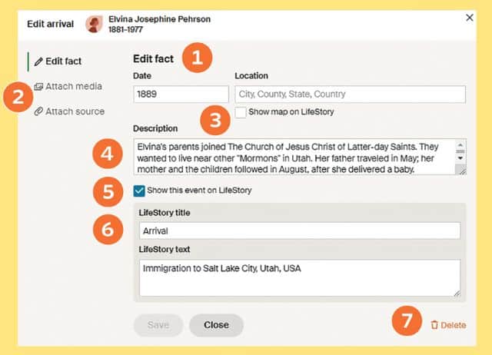Click the LifeStory text resize handle
492x355 pixels.
[x=457, y=294]
